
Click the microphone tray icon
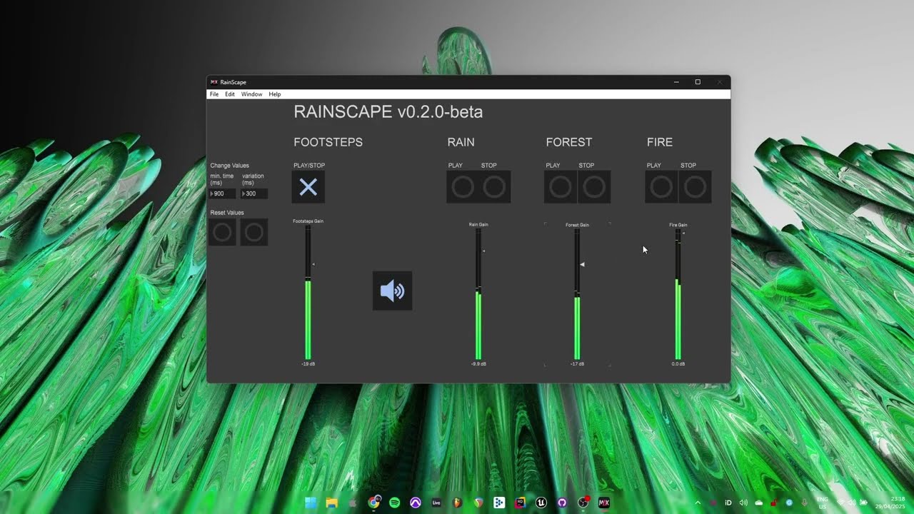(805, 503)
